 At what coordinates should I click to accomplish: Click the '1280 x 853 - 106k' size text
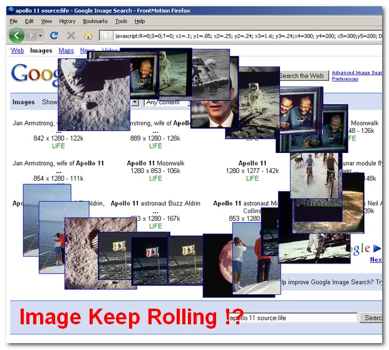[x=155, y=171]
